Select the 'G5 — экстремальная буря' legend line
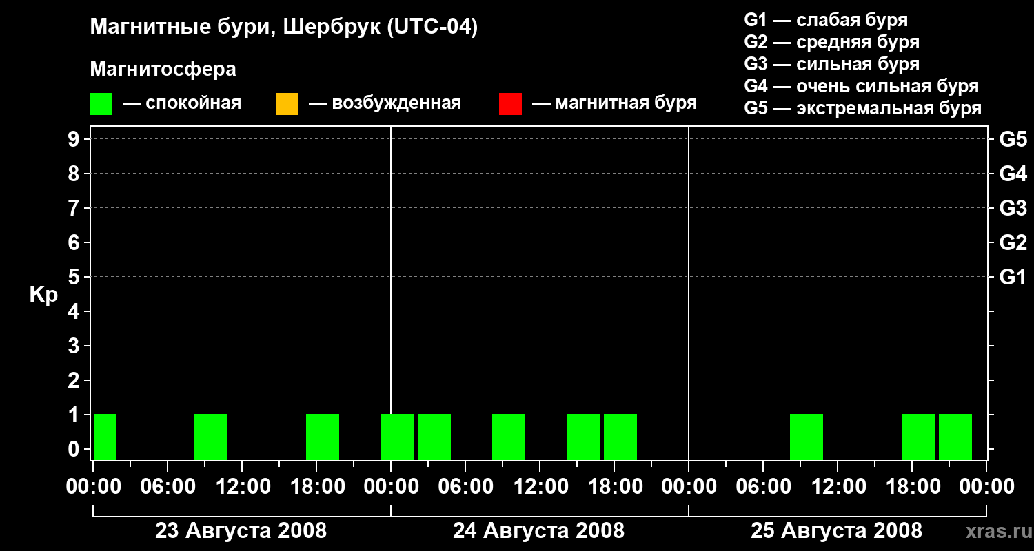 point(862,108)
